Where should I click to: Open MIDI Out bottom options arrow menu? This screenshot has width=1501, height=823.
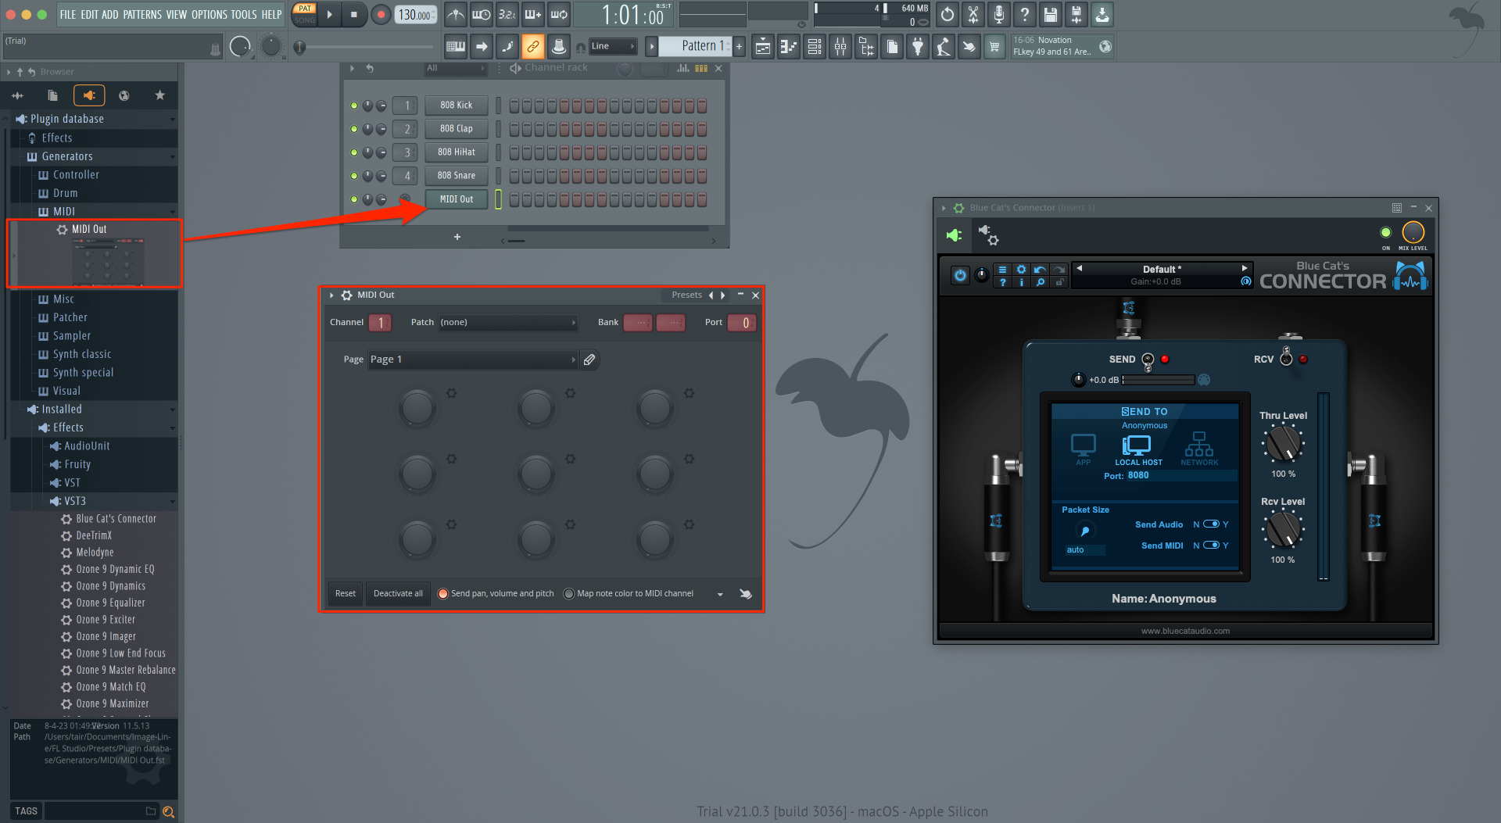click(x=720, y=594)
